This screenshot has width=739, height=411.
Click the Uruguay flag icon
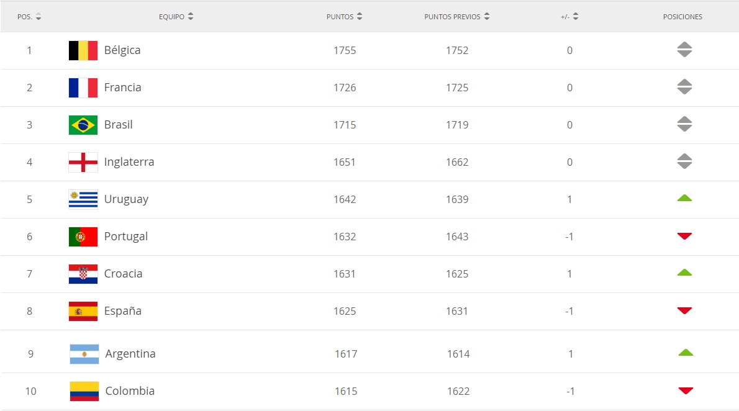point(83,199)
